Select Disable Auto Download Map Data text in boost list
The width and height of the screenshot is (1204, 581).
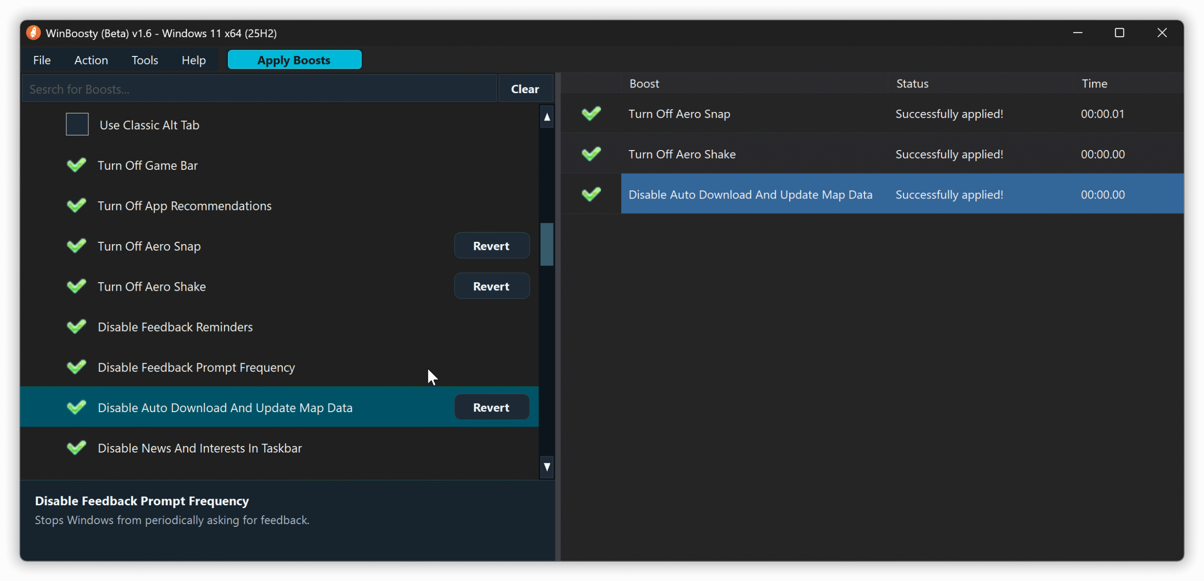[225, 407]
